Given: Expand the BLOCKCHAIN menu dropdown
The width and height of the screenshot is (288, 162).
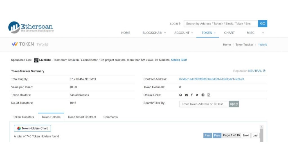Looking at the screenshot, I should click(x=165, y=33).
